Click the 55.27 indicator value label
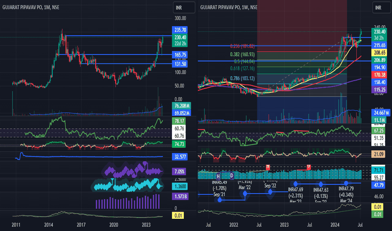The width and height of the screenshot is (392, 231). [x=379, y=178]
